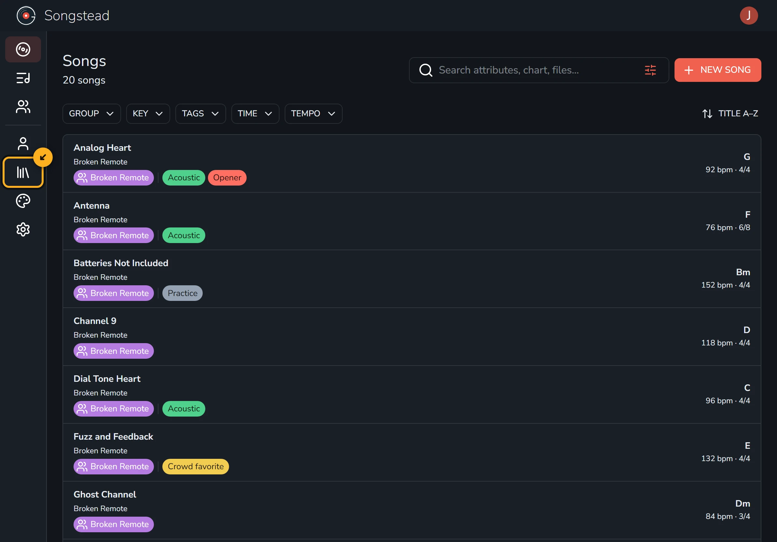Click Acoustic tag on Dial Tone Heart

(x=184, y=409)
